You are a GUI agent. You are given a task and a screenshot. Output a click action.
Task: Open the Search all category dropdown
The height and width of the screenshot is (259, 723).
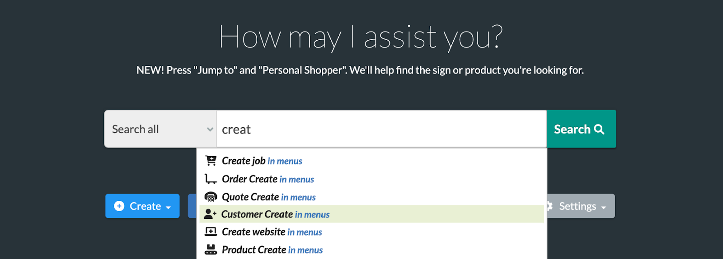coord(160,129)
